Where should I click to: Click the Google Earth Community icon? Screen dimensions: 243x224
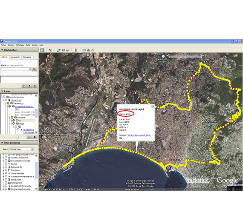coord(9,186)
